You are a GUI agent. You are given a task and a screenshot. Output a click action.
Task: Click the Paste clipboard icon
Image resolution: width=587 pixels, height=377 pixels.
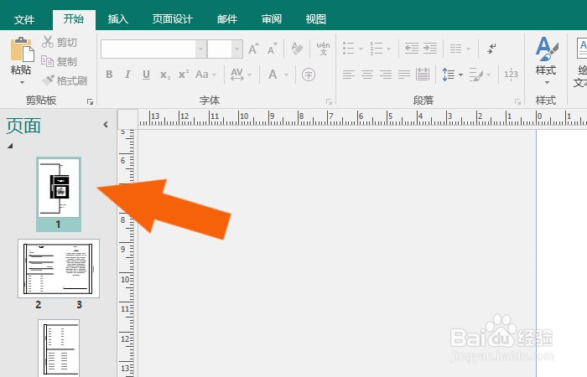[22, 49]
